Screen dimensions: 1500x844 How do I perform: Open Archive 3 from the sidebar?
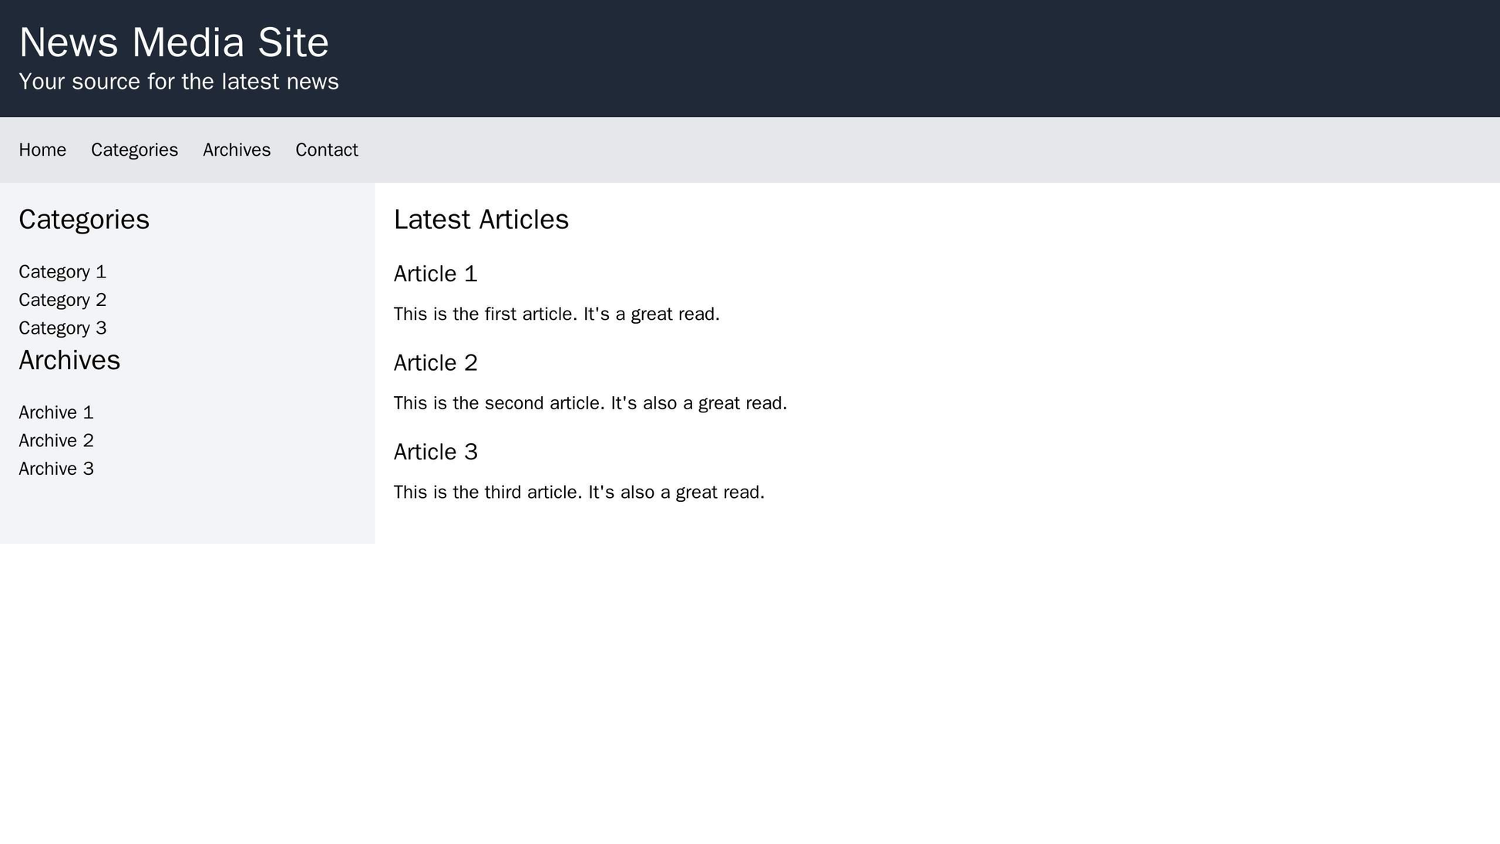(x=56, y=469)
